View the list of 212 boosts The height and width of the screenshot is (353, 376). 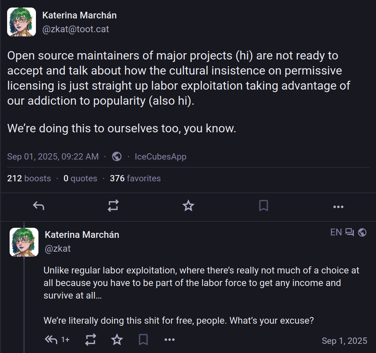[29, 178]
